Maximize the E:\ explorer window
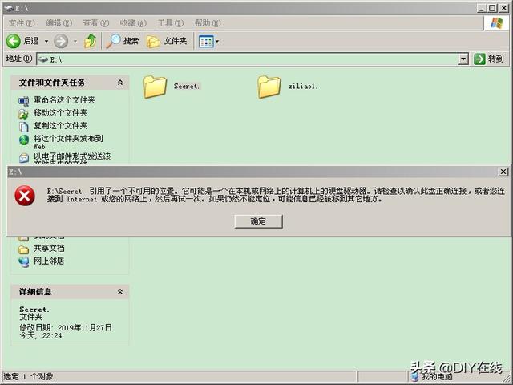513x385 pixels. coord(492,8)
